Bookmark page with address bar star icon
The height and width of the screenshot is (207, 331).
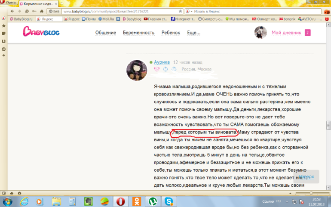180,12
